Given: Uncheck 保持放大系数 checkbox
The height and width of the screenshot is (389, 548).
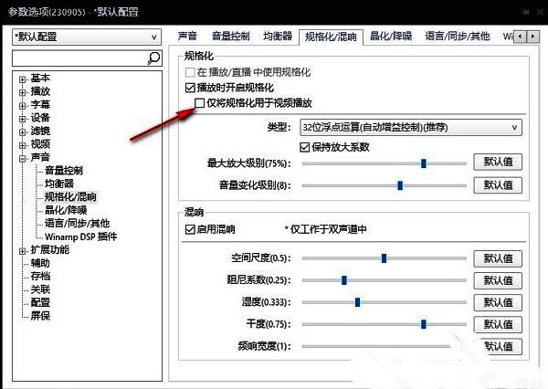Looking at the screenshot, I should tap(304, 147).
